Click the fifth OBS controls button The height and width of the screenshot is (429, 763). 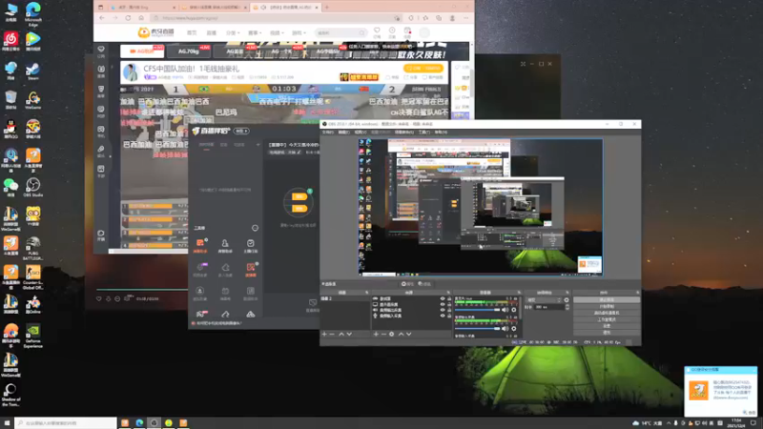[x=607, y=326]
